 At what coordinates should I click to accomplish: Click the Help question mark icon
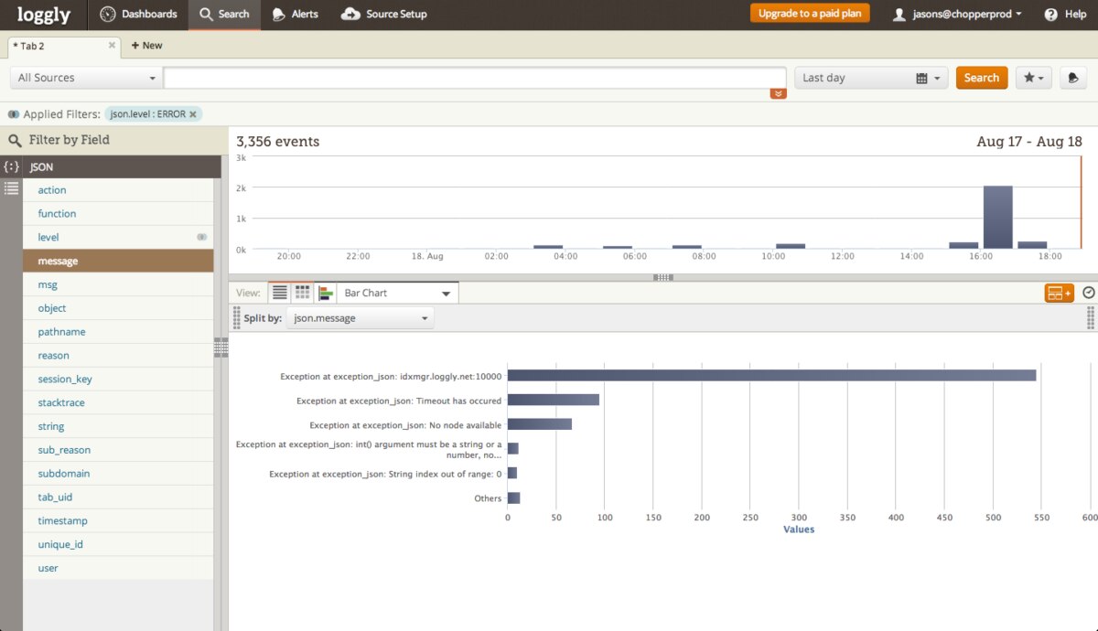(1050, 14)
